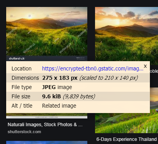Close the image info popup
Image resolution: width=158 pixels, height=144 pixels.
click(145, 66)
